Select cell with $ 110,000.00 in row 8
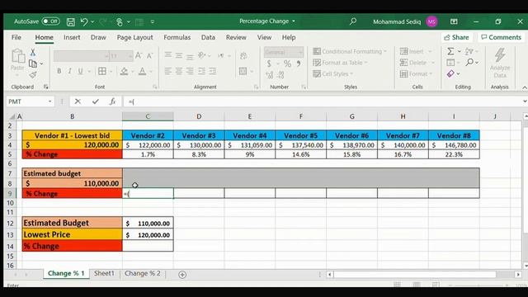The width and height of the screenshot is (528, 297). click(x=72, y=183)
